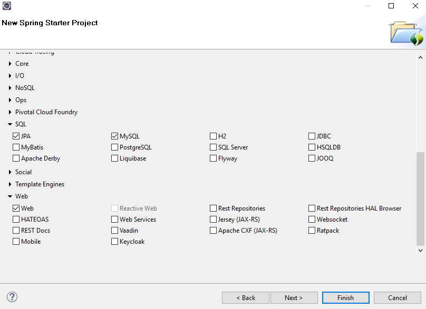This screenshot has width=426, height=309.
Task: Enable Rest Repositories HAL Browser
Action: (312, 208)
